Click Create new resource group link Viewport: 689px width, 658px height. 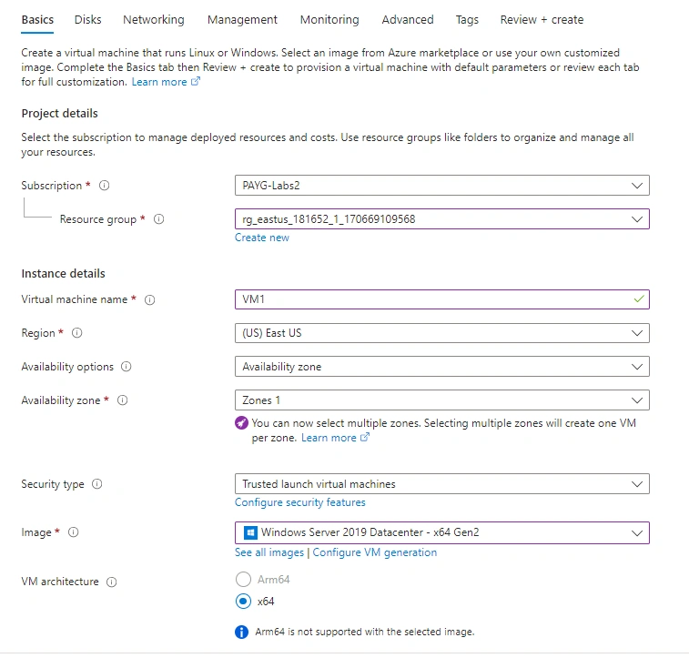pos(262,238)
